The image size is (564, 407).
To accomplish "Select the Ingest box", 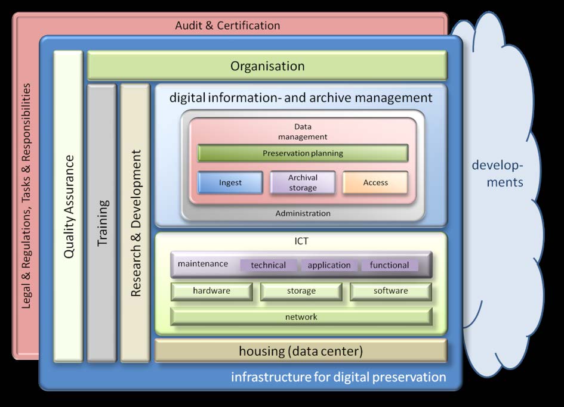I will pos(230,182).
